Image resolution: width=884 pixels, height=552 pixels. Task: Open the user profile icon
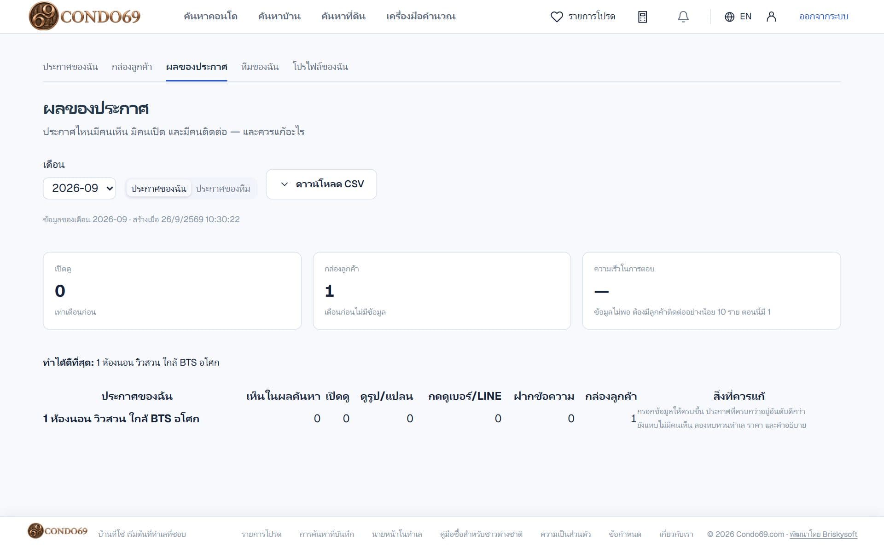tap(771, 17)
